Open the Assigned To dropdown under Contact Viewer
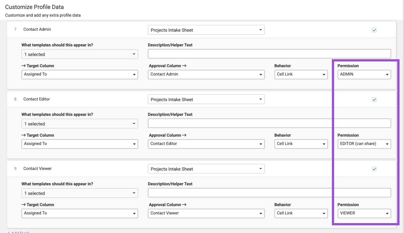The height and width of the screenshot is (233, 404). (79, 213)
